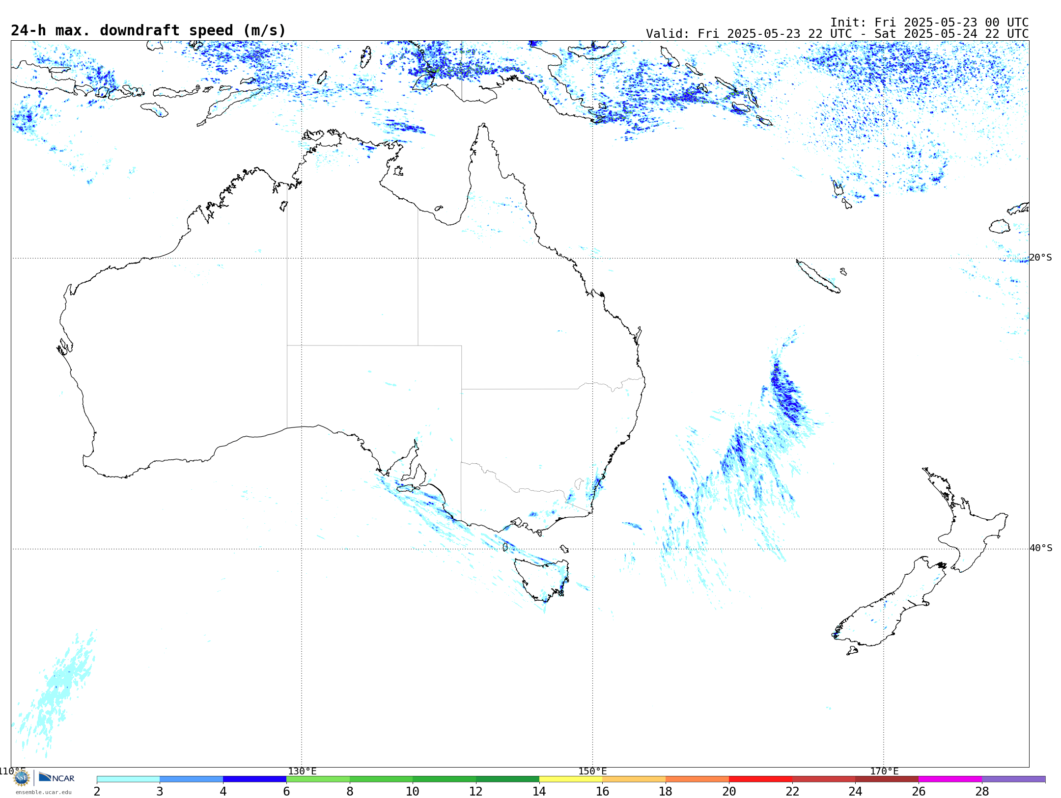Click the light blue 3–4 m/s swatch
This screenshot has width=1061, height=798.
coord(192,779)
